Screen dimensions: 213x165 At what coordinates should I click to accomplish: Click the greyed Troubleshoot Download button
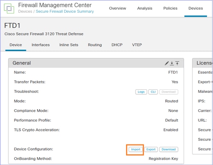(169, 92)
